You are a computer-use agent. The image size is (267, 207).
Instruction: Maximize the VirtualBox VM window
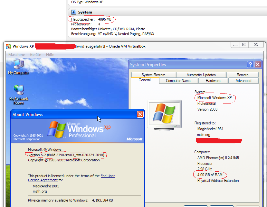click(244, 45)
